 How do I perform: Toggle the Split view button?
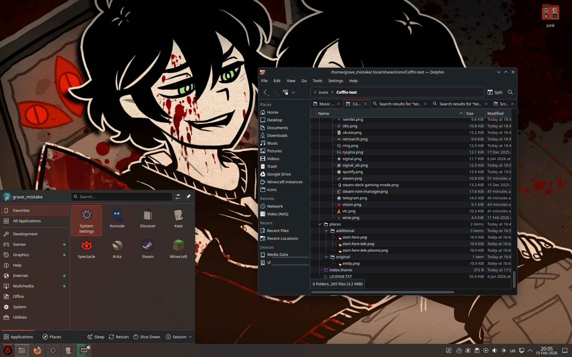(x=495, y=92)
